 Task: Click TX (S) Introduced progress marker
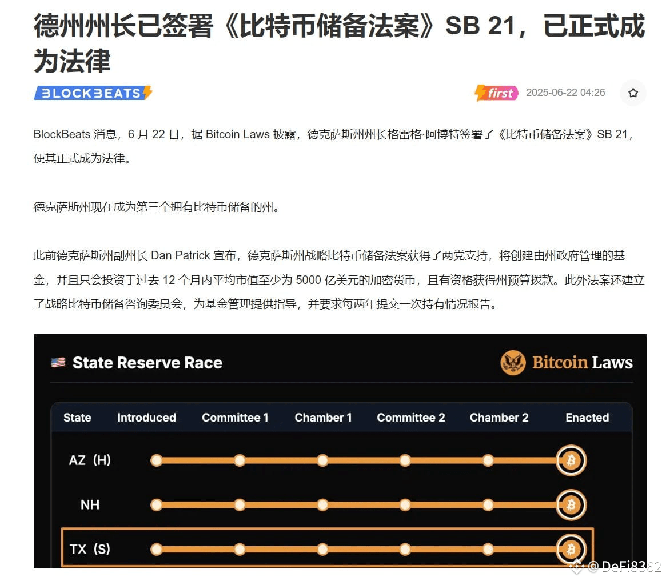click(x=156, y=549)
